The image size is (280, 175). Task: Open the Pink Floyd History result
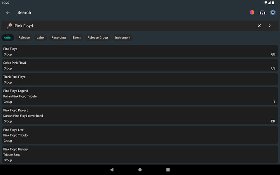coord(140,154)
